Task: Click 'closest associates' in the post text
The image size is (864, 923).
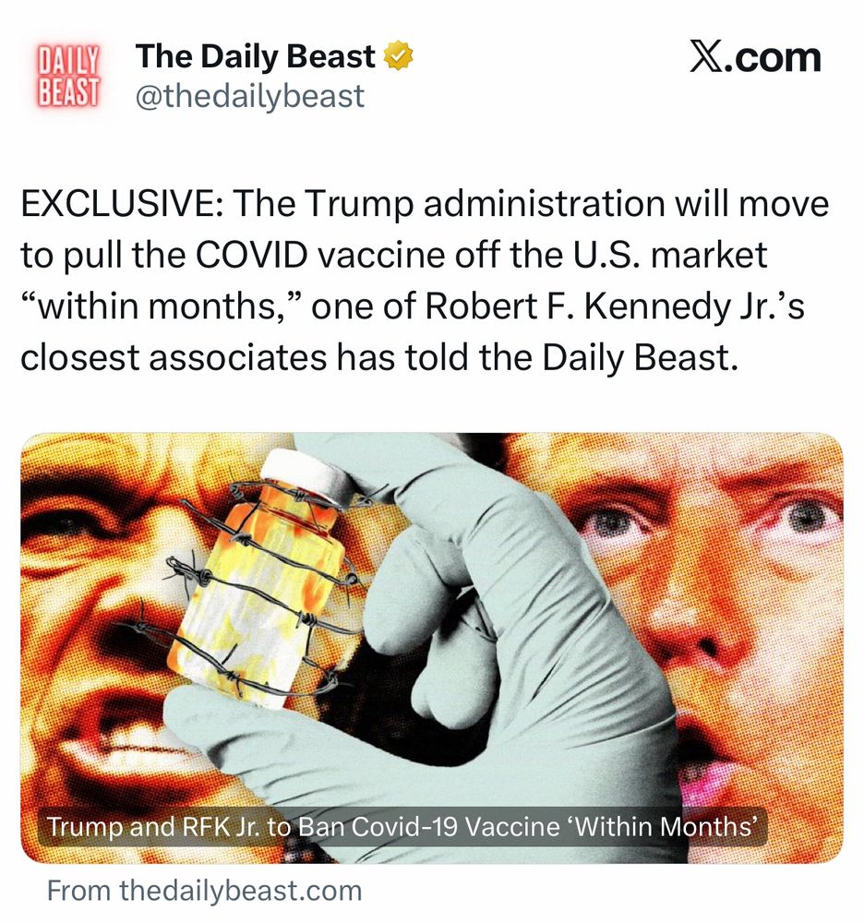Action: [x=173, y=358]
